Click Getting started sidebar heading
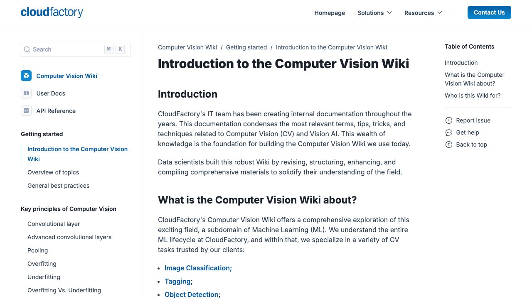532x299 pixels. (x=42, y=134)
